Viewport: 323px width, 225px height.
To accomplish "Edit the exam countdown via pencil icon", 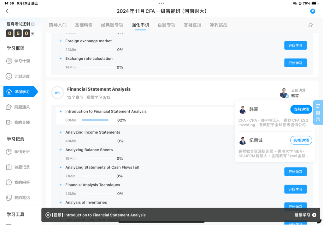I will coord(33,24).
